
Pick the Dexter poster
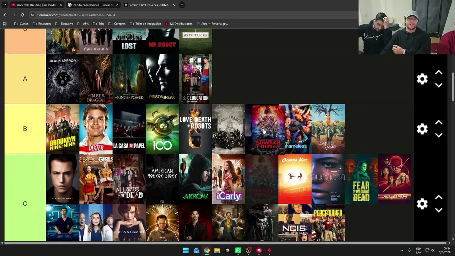coord(96,129)
